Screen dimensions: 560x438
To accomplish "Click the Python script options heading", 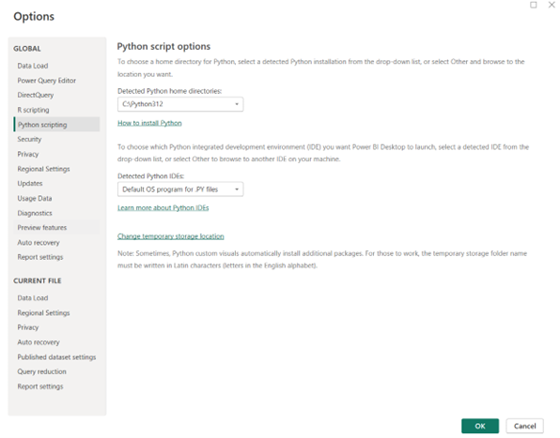I will click(163, 47).
